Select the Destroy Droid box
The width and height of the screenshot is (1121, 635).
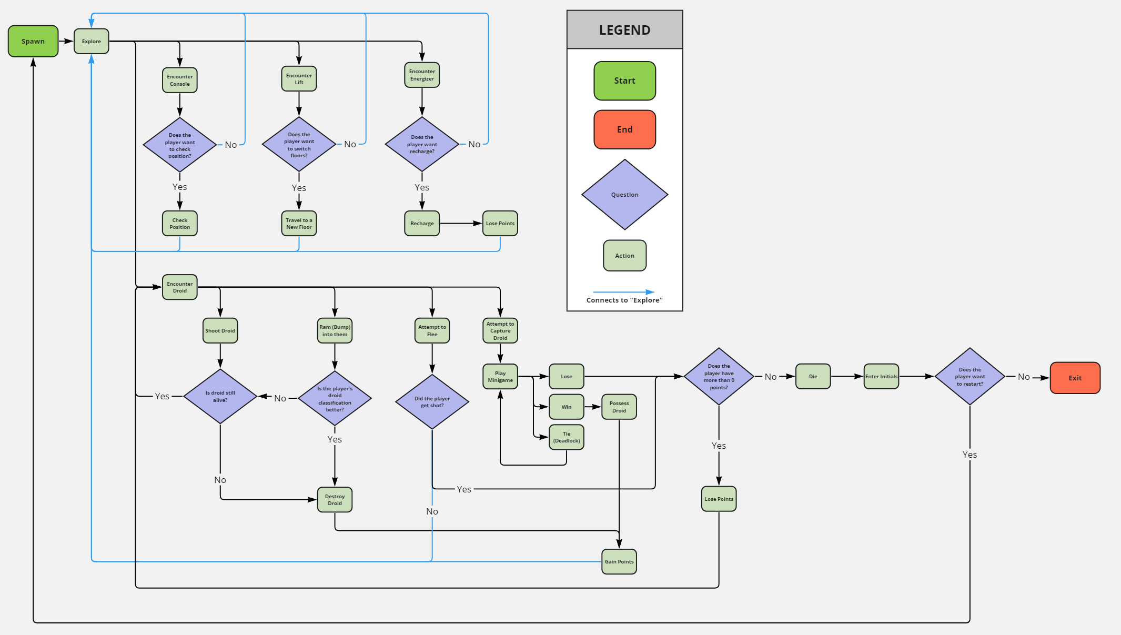(335, 500)
